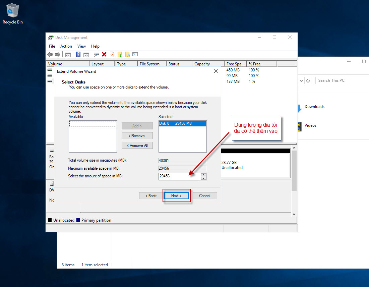Click the folder with magnifier toolbar icon
The height and width of the screenshot is (287, 369).
click(127, 54)
